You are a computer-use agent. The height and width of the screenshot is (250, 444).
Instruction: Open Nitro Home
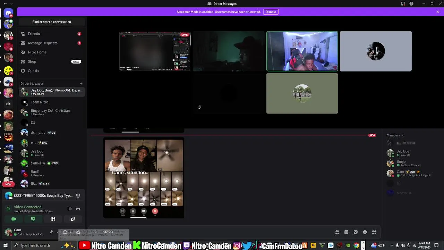[x=51, y=52]
